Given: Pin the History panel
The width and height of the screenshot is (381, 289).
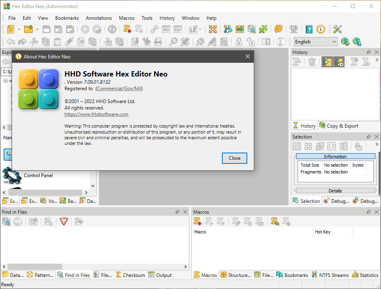Looking at the screenshot, I should (369, 52).
